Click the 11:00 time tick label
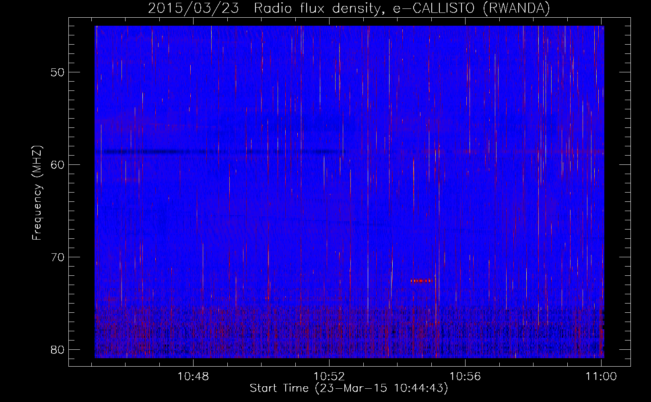The image size is (651, 402). pos(601,377)
